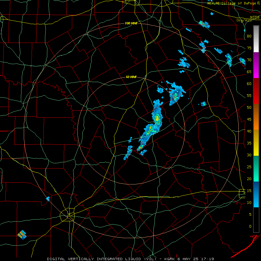Click the 50 NMI range ring label
Viewport: 261px width, 261px height.
pyautogui.click(x=131, y=77)
